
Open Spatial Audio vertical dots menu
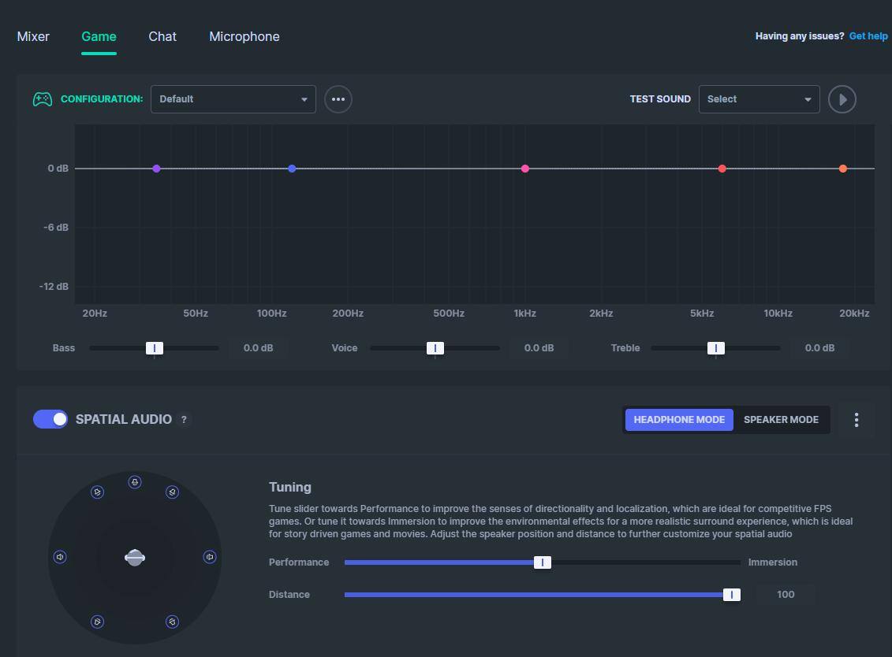(857, 420)
